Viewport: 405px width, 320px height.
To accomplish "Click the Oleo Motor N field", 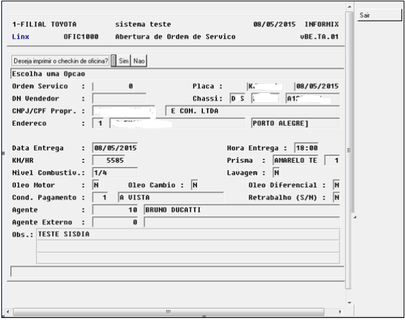I will [96, 185].
